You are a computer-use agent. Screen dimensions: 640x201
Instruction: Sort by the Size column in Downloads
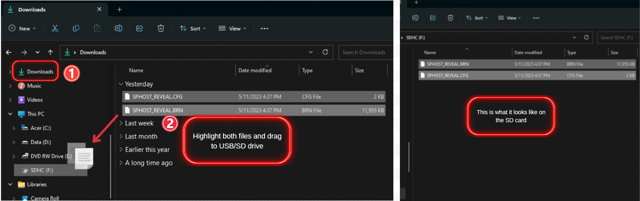(x=359, y=70)
